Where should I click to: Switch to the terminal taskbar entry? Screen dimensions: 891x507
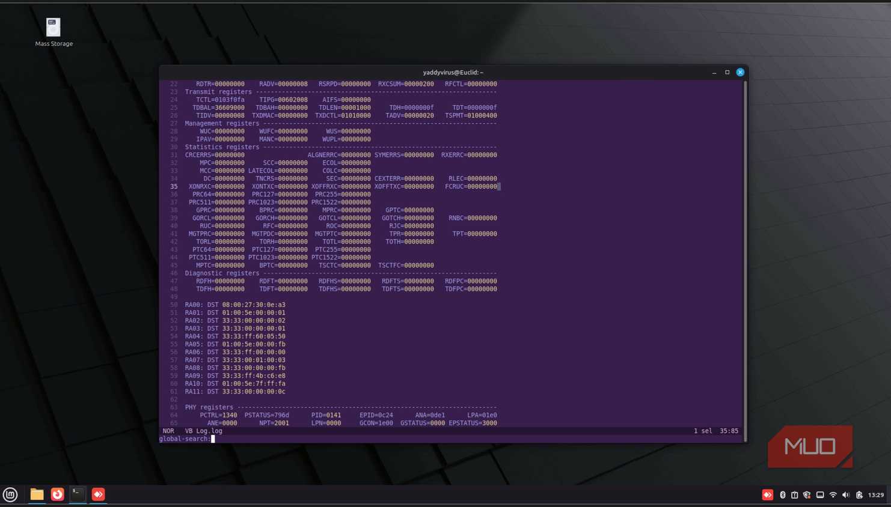[78, 494]
